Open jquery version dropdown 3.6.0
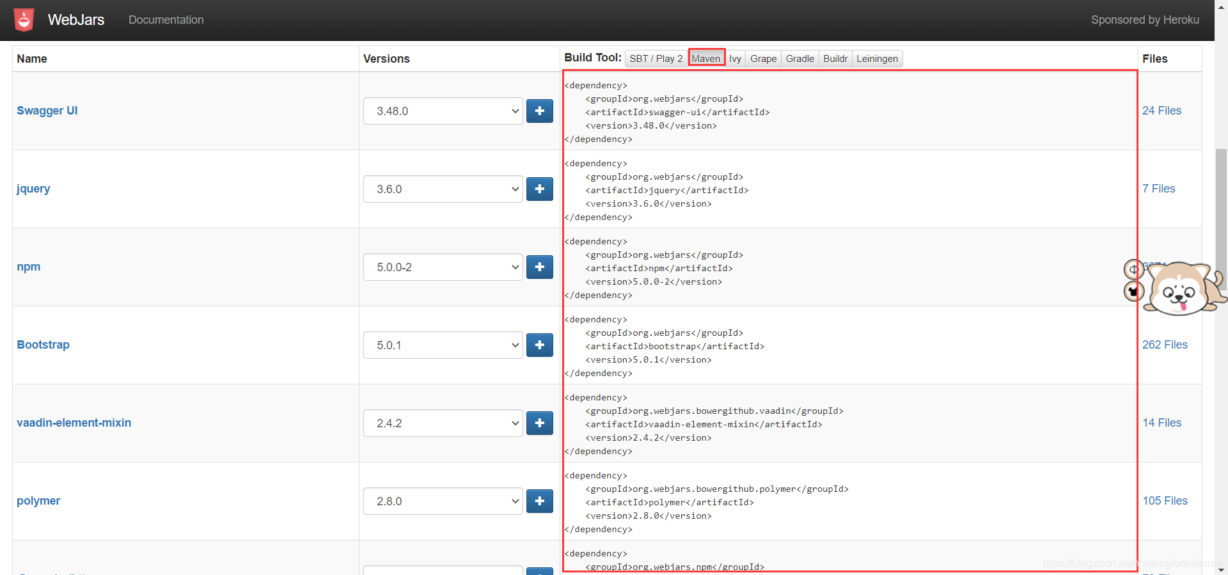The width and height of the screenshot is (1228, 575). (x=443, y=189)
